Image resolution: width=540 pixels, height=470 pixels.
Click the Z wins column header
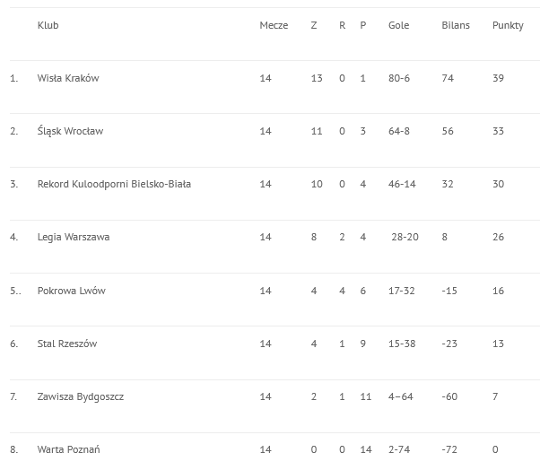click(314, 25)
